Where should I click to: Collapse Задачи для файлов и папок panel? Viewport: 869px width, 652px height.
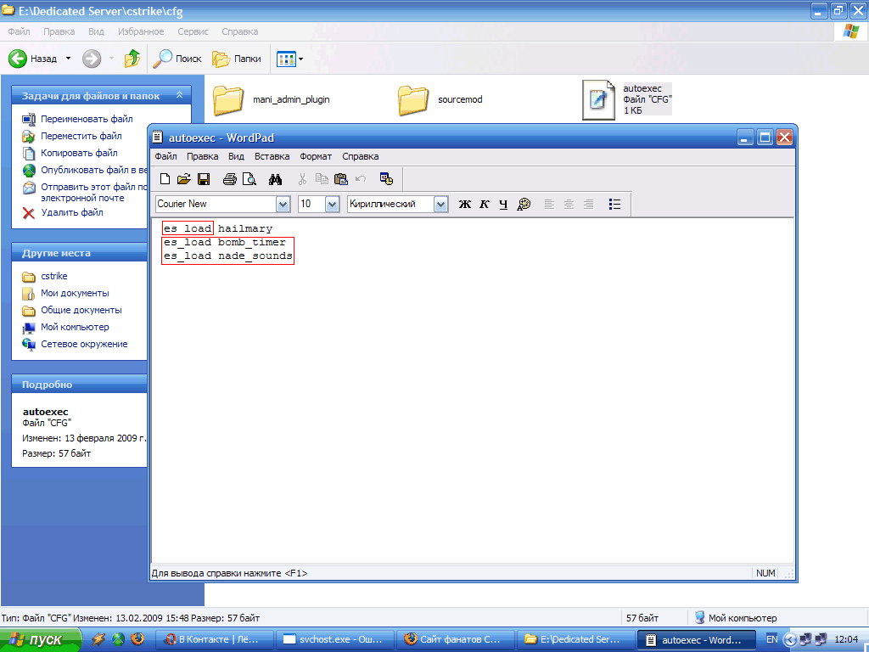[179, 95]
